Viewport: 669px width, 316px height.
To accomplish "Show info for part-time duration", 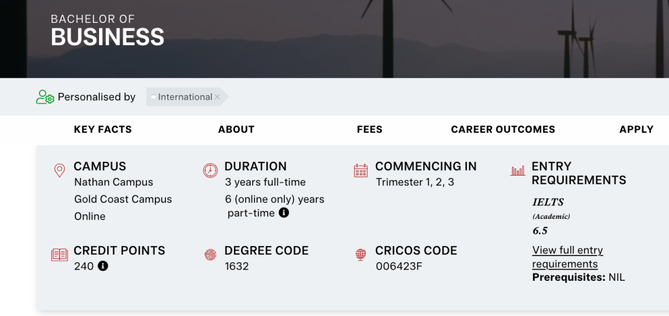I will 284,213.
